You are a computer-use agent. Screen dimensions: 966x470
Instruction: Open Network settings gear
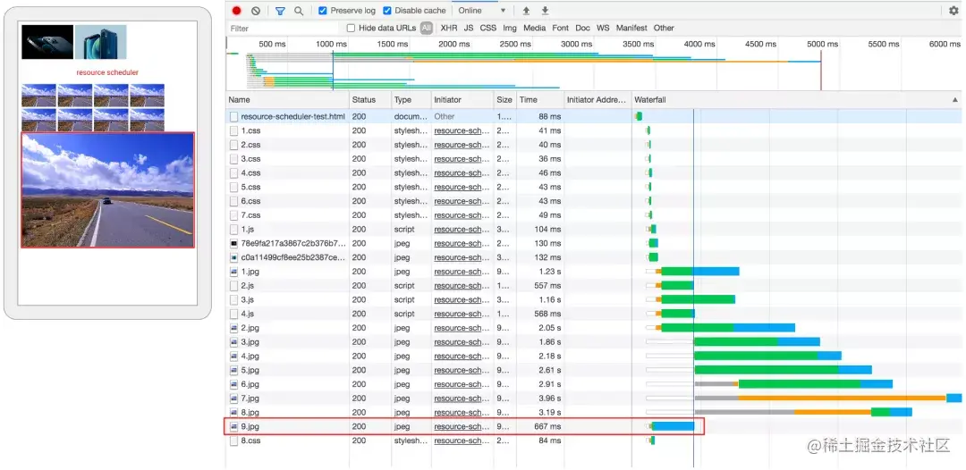coord(953,11)
